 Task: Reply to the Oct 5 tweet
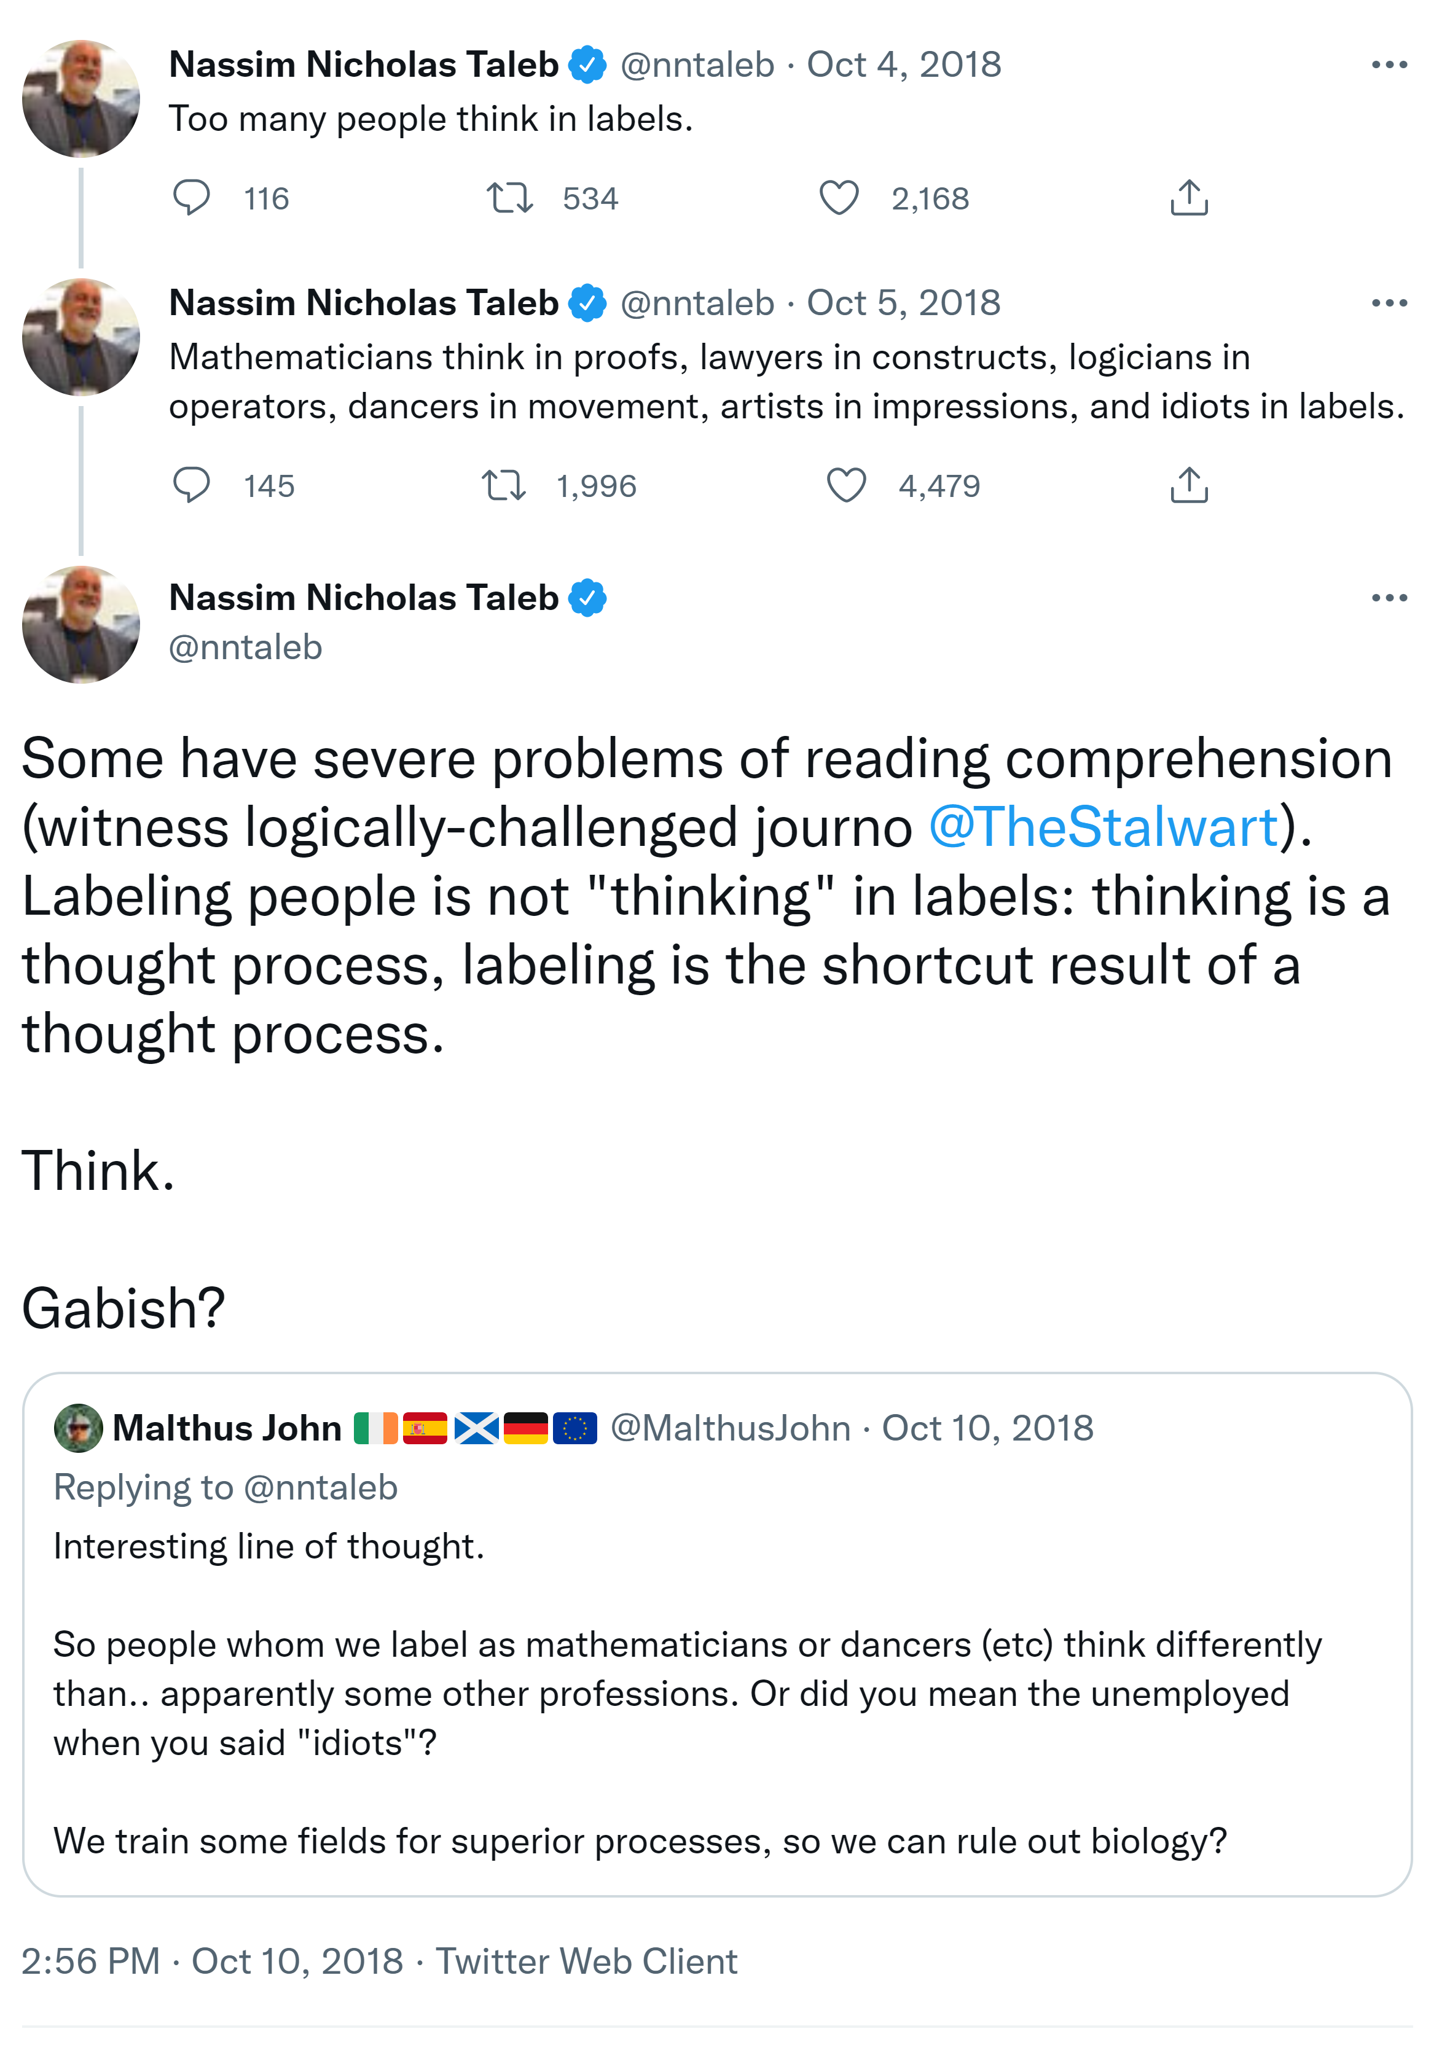[x=192, y=485]
